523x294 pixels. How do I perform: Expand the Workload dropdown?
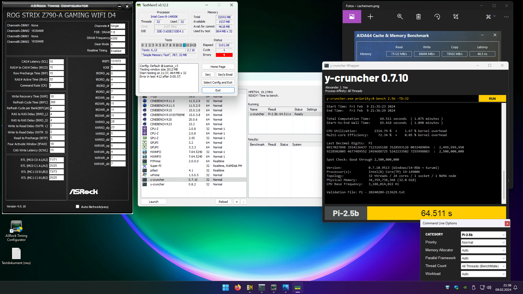click(x=483, y=274)
